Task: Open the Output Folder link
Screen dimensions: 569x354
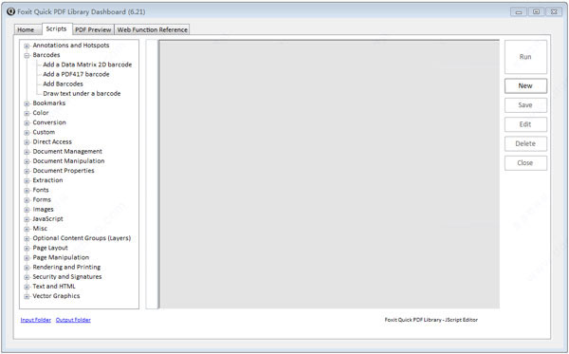Action: coord(73,320)
